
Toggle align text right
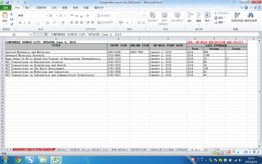81,22
